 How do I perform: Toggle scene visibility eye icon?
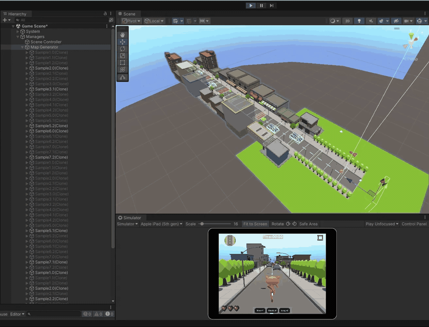[x=396, y=21]
